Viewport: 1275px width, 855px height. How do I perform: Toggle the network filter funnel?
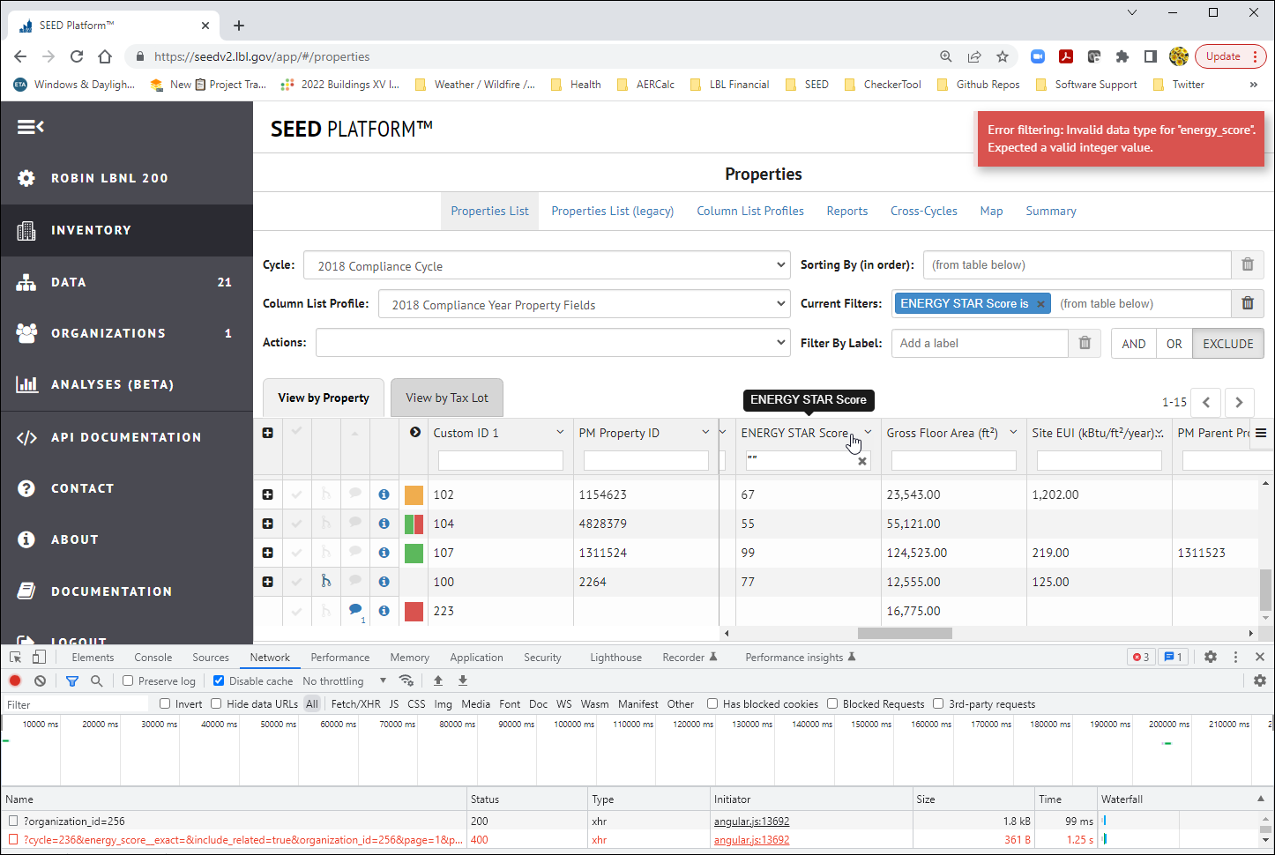(x=72, y=680)
